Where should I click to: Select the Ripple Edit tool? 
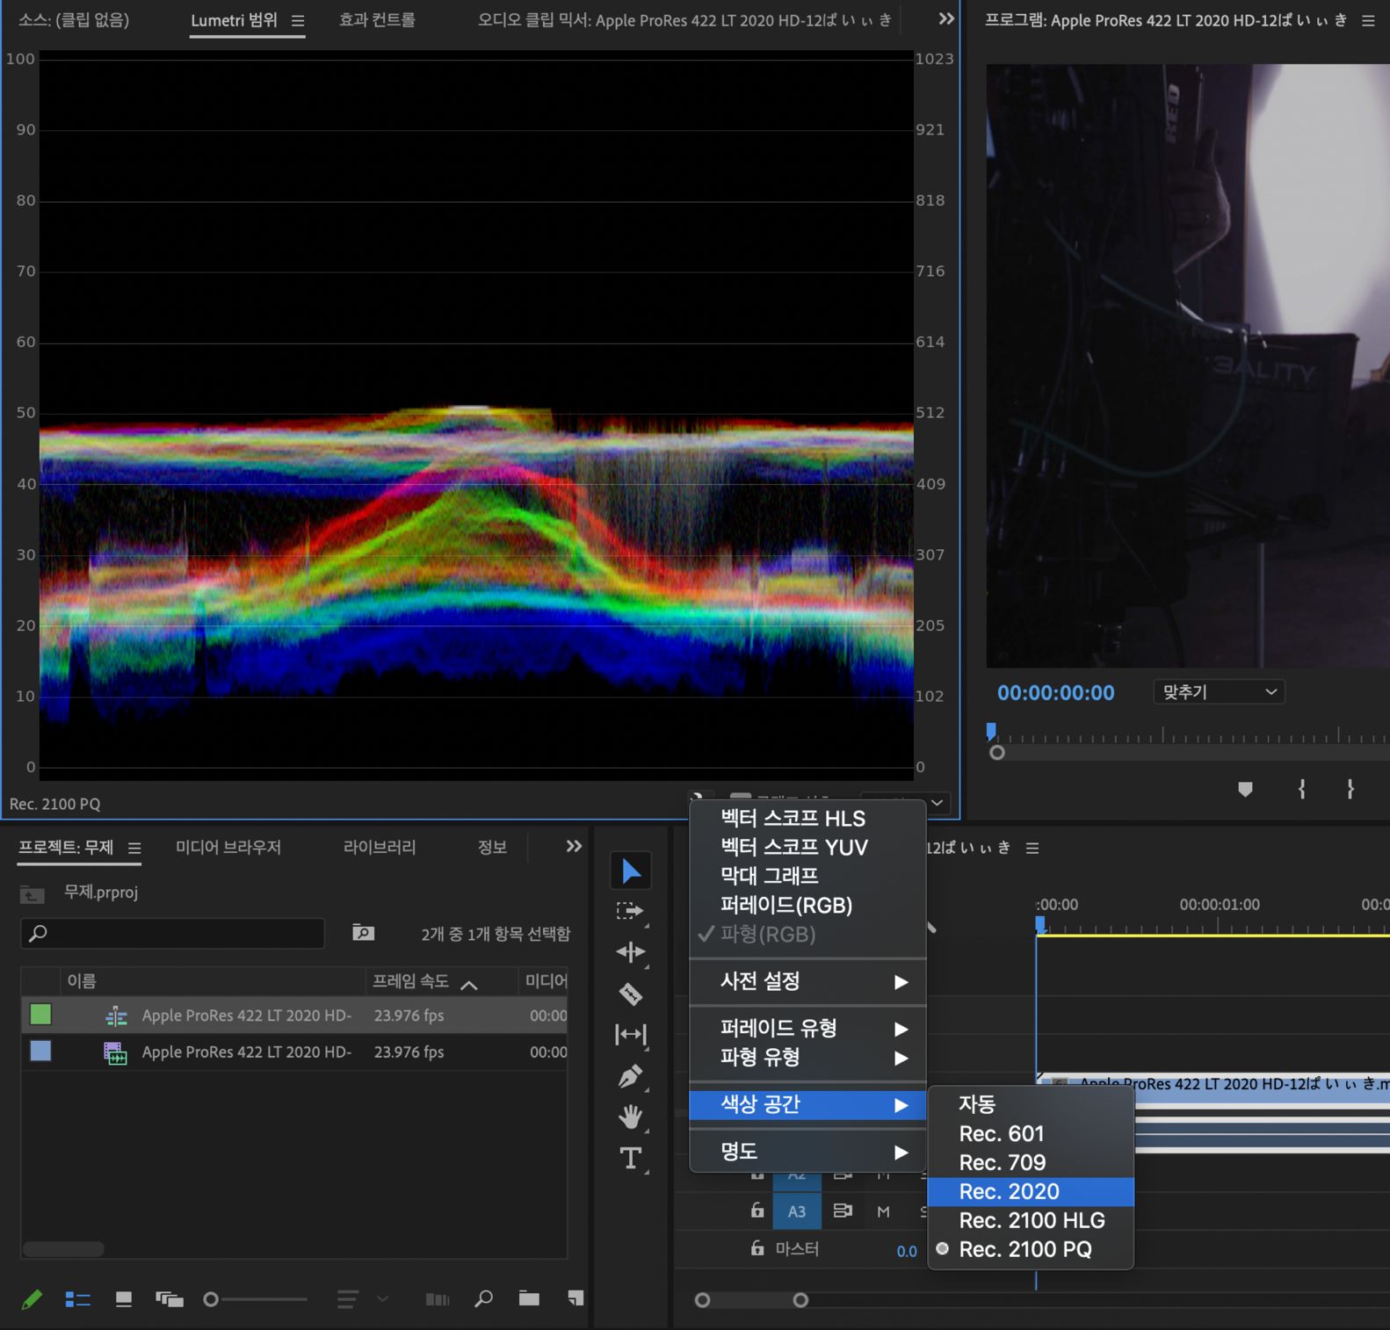[630, 952]
